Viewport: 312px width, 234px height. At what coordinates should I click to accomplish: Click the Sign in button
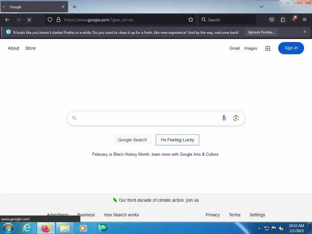click(x=291, y=48)
